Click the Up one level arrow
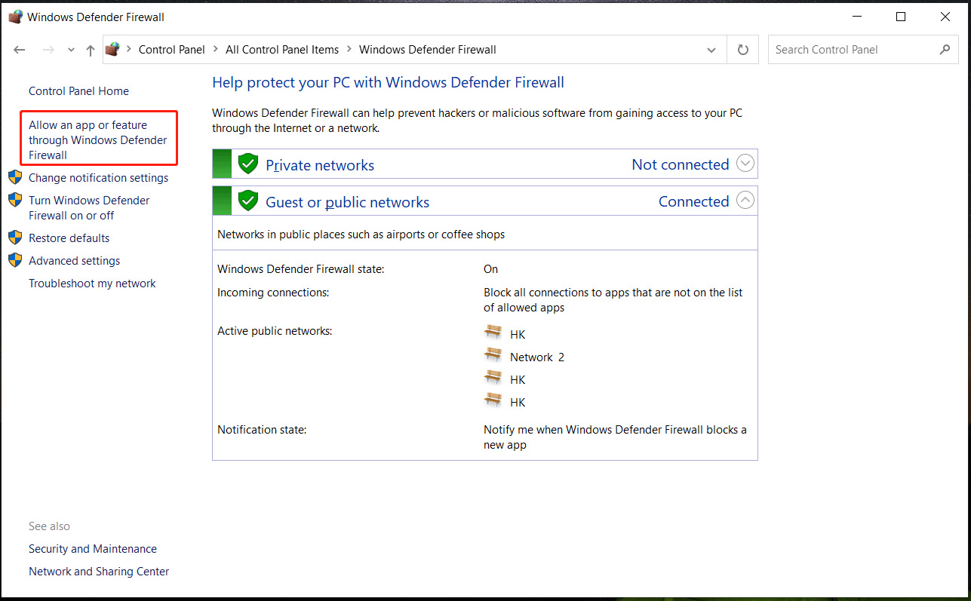971x601 pixels. coord(91,50)
